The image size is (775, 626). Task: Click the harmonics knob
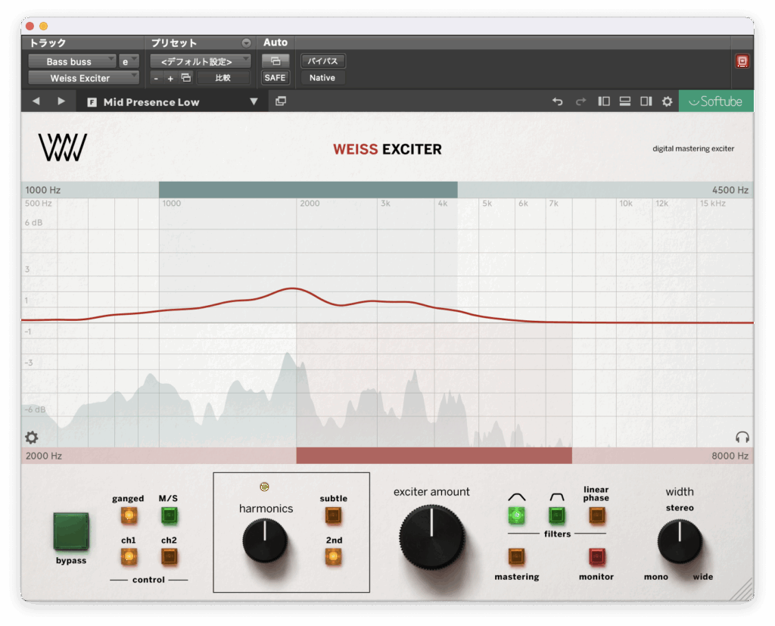click(265, 540)
